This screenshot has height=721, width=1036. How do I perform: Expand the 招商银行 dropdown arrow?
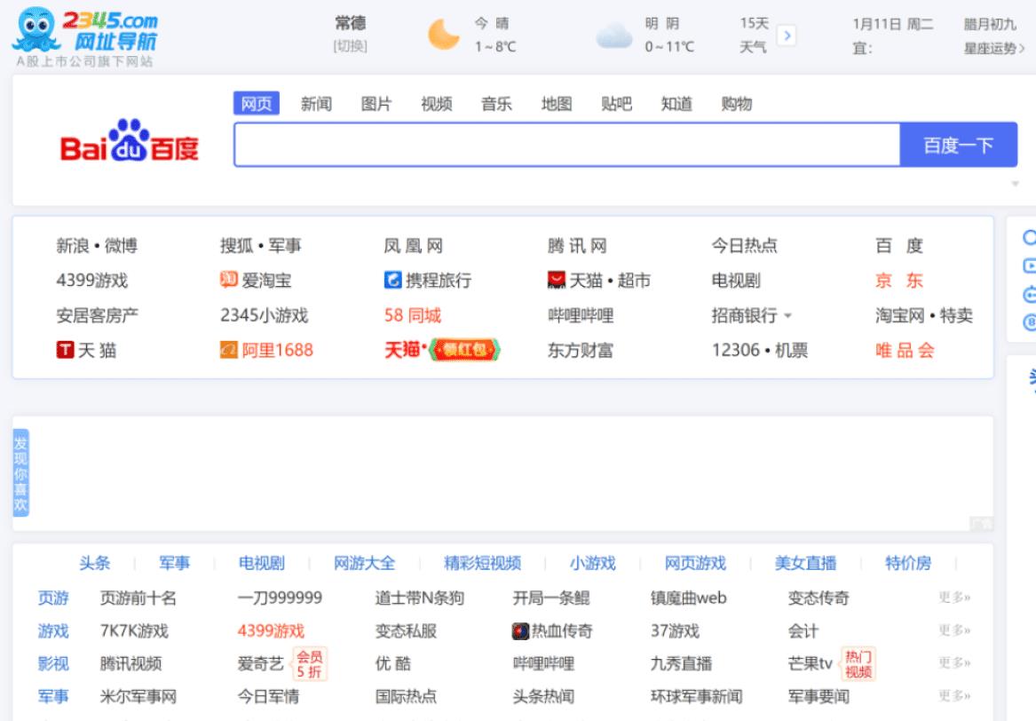pyautogui.click(x=787, y=316)
